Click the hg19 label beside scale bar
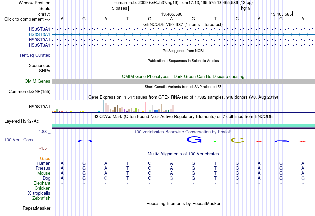315x216 pixels. pyautogui.click(x=246, y=8)
